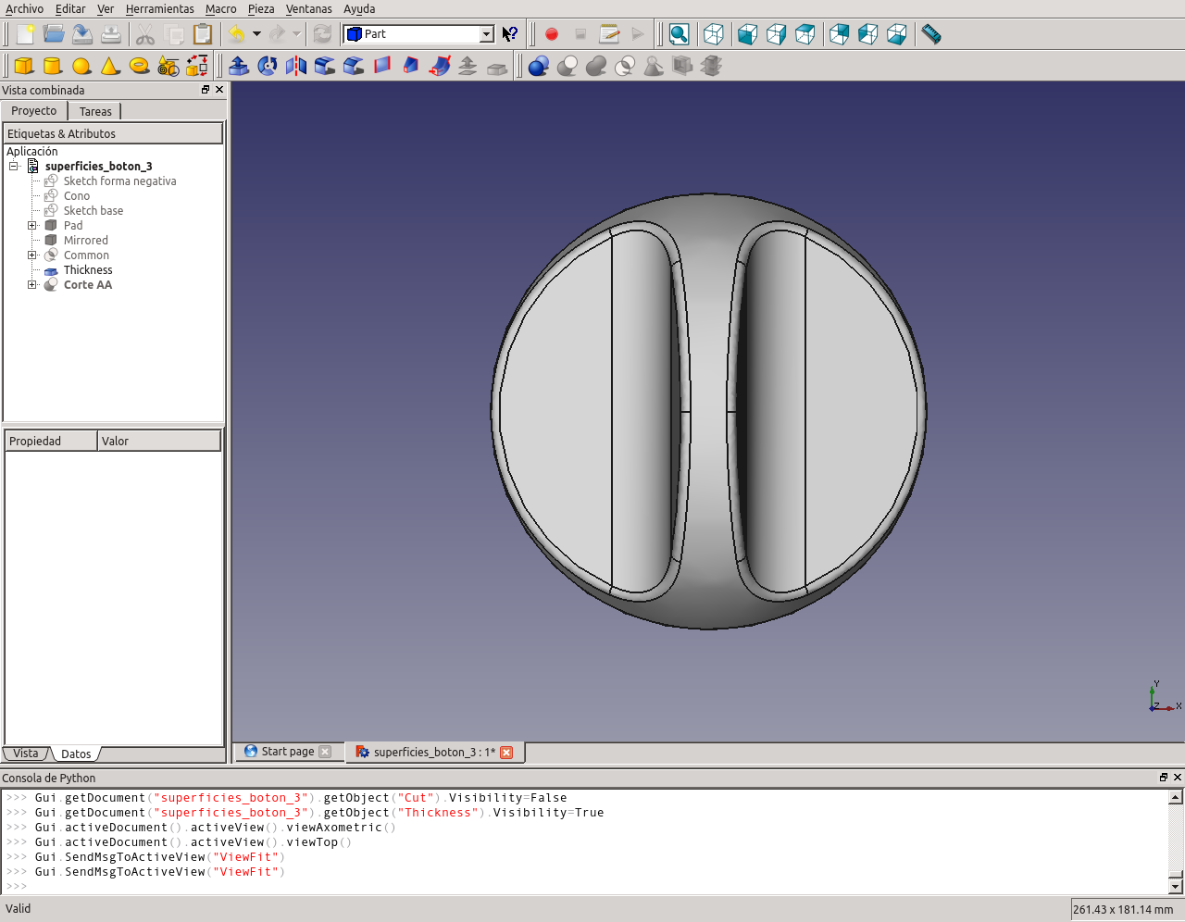Undo the last action
This screenshot has height=922, width=1185.
click(237, 35)
